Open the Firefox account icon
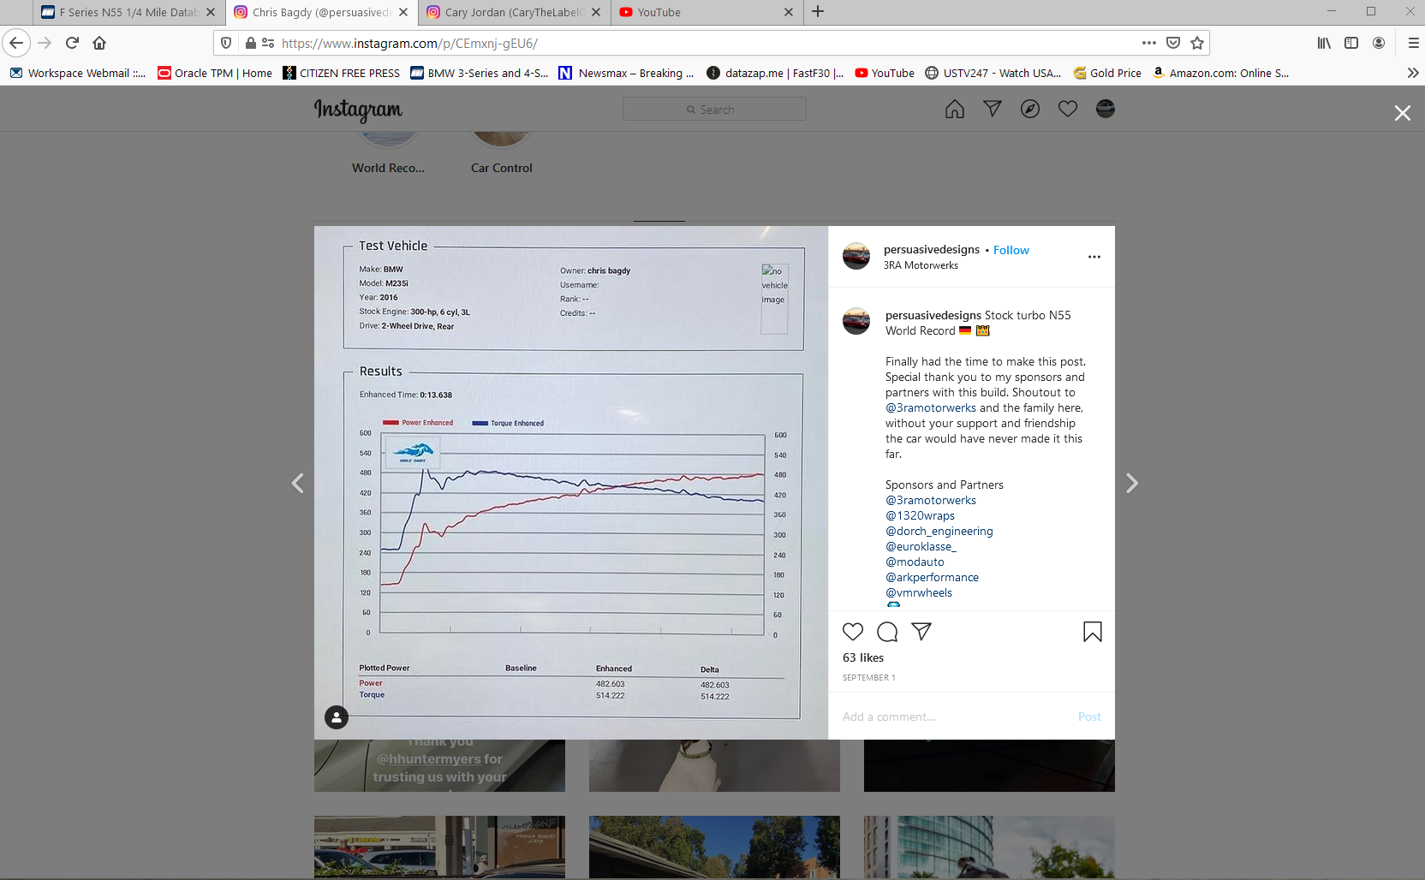The width and height of the screenshot is (1425, 880). click(x=1379, y=43)
